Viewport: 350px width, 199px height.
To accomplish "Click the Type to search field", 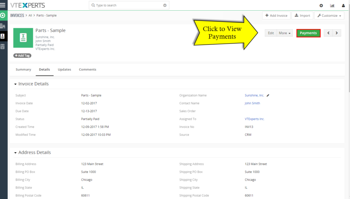I will point(129,5).
